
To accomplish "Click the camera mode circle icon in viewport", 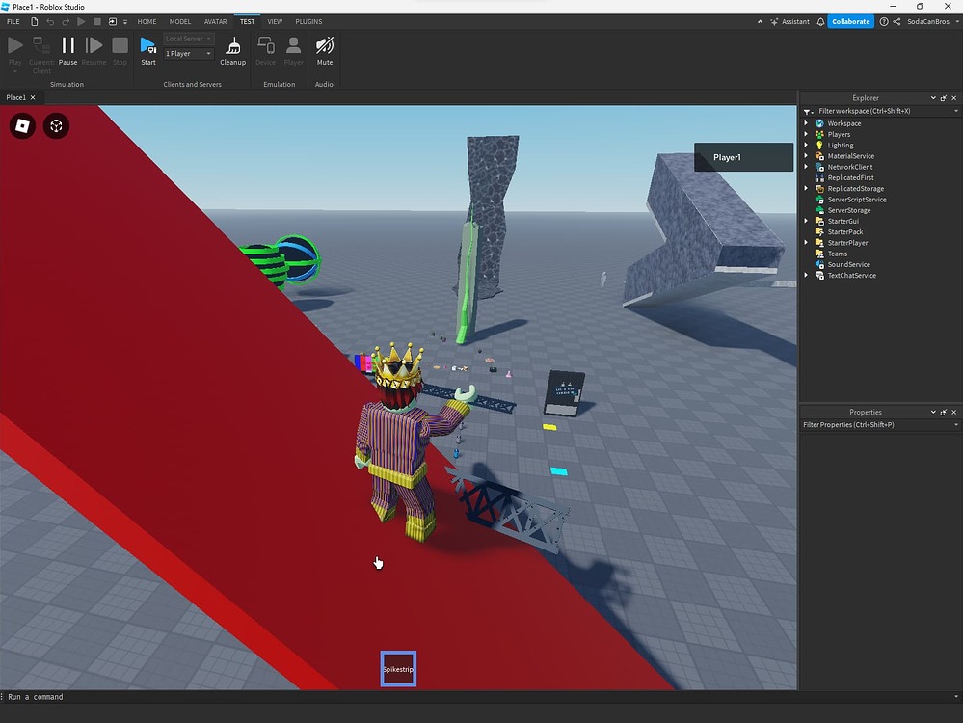I will tap(56, 125).
